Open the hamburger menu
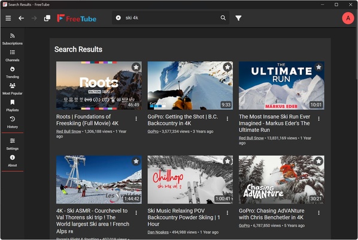The height and width of the screenshot is (240, 358). click(8, 18)
